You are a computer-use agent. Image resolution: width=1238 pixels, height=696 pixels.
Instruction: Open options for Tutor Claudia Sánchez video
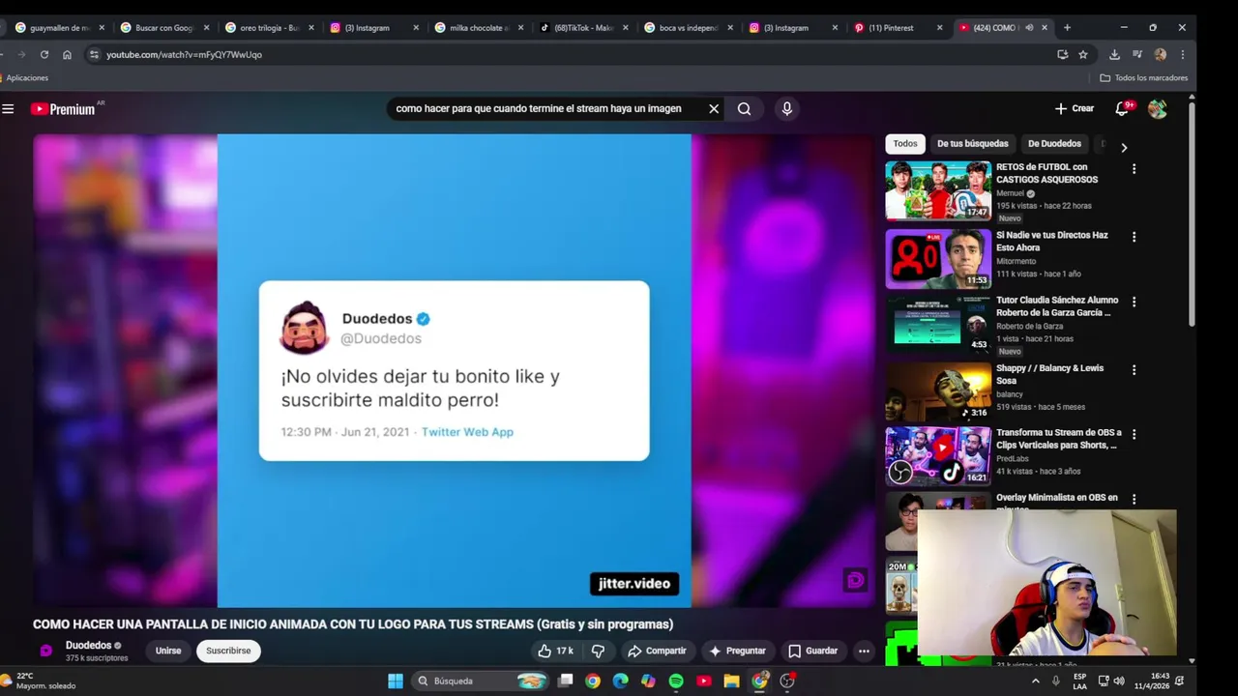[x=1134, y=303]
